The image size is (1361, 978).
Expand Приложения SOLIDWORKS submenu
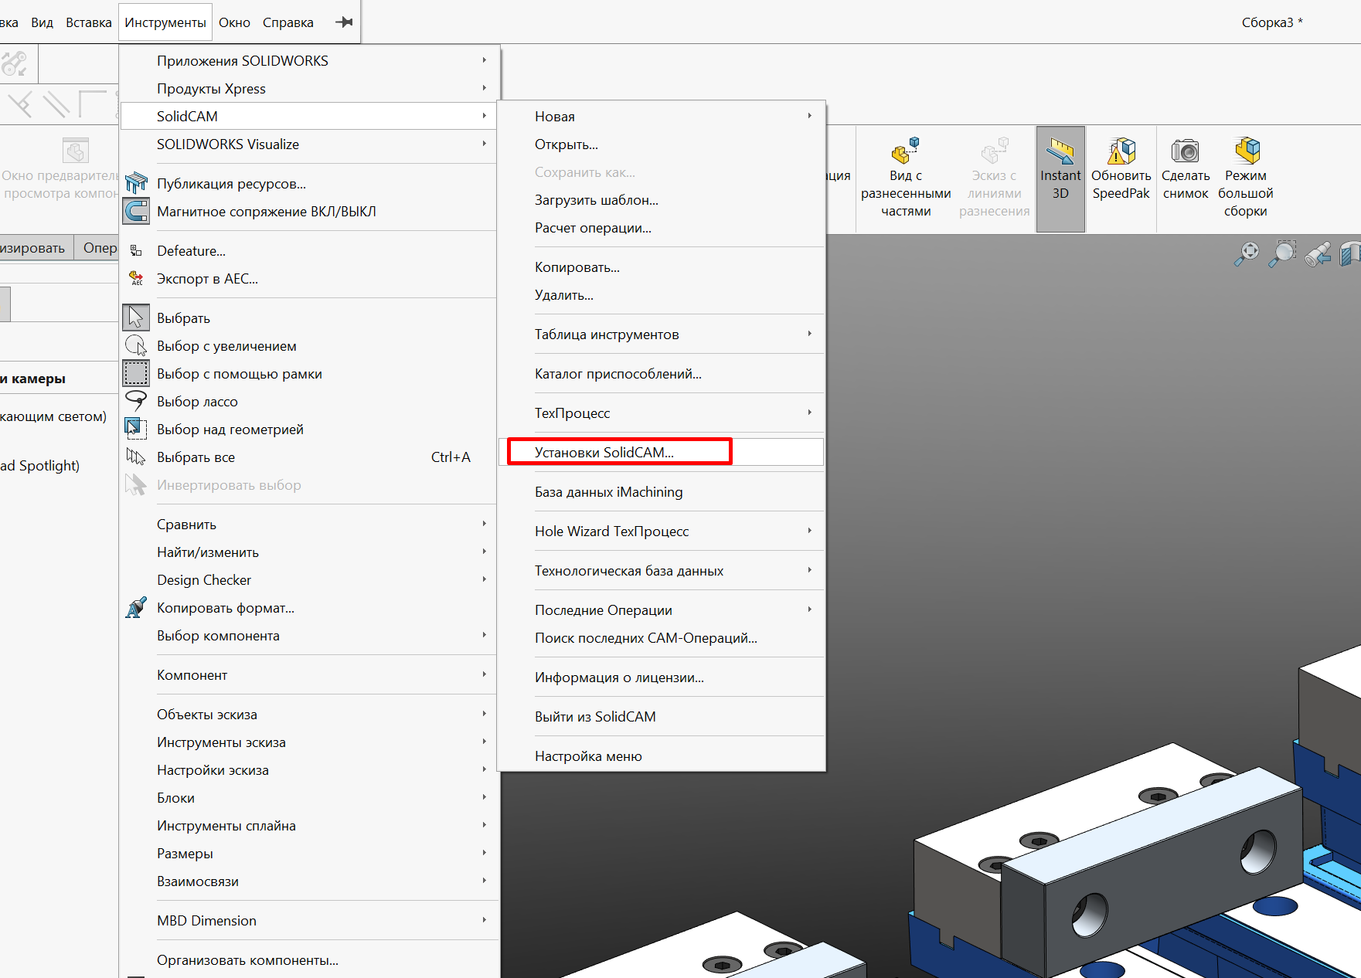point(309,61)
